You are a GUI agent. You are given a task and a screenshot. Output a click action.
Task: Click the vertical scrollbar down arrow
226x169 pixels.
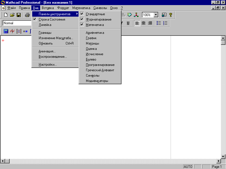coord(223,157)
